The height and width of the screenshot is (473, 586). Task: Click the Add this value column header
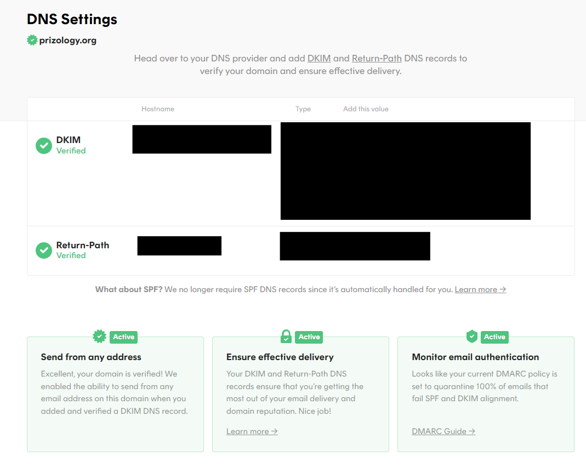(x=366, y=109)
